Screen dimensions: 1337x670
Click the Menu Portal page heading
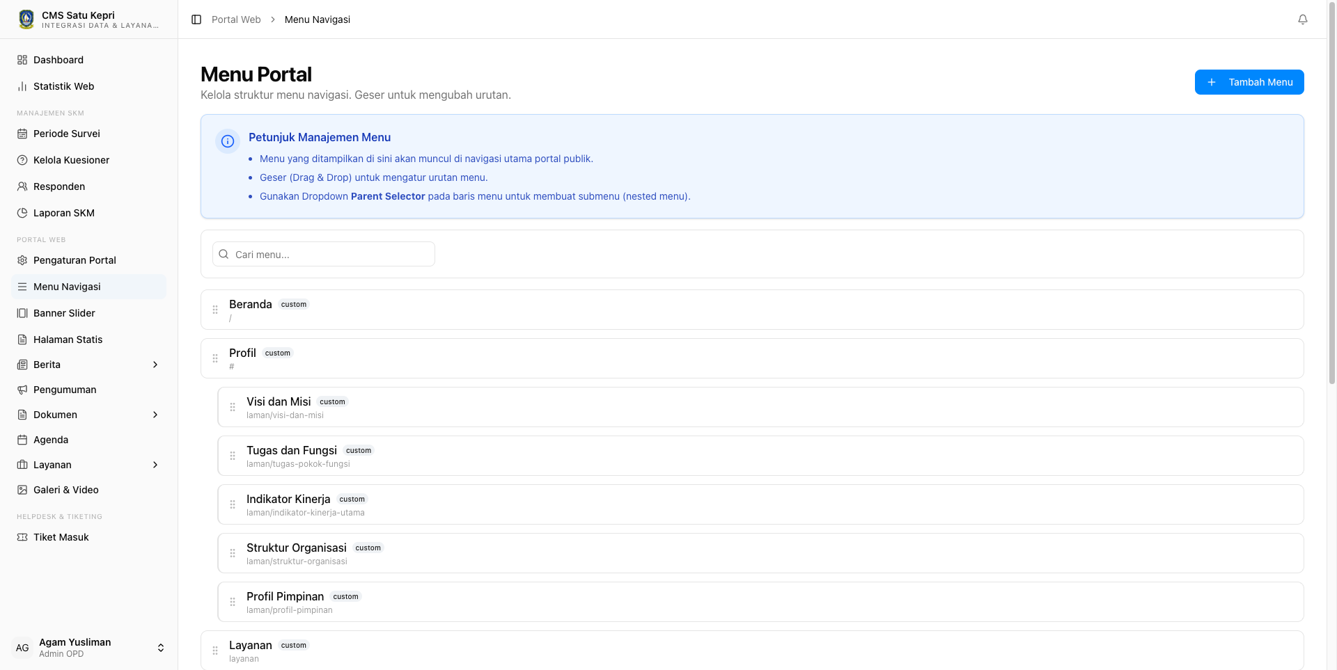pos(256,74)
